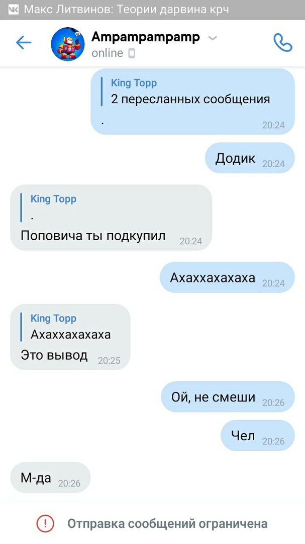This screenshot has height=544, width=305.
Task: Tap King Topp name in Это вывод message
Action: [x=53, y=318]
